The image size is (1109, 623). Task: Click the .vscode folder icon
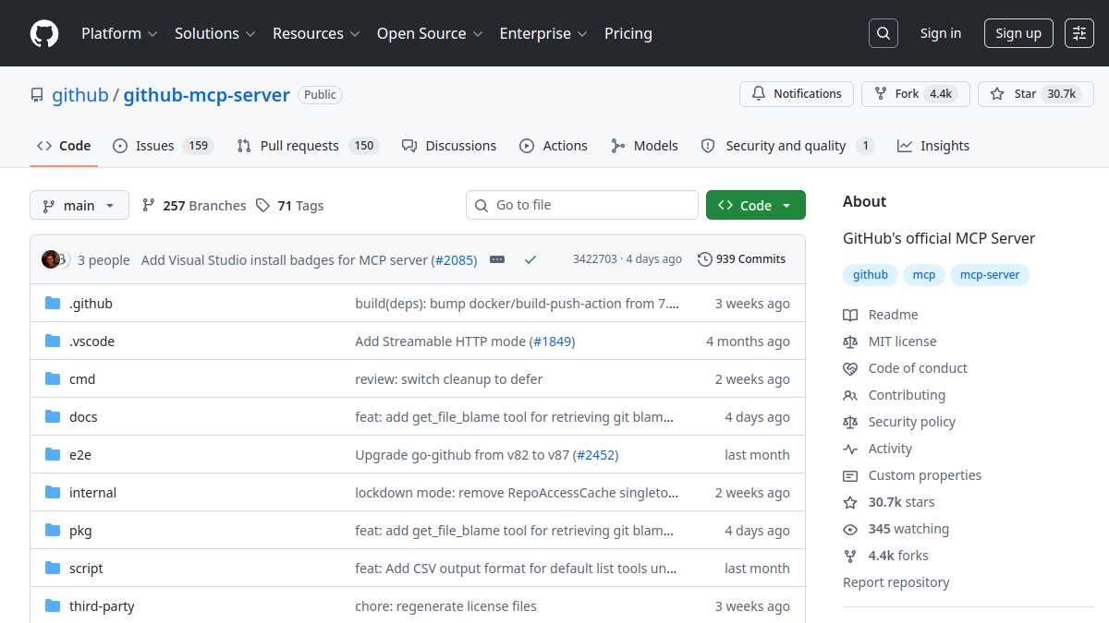tap(53, 341)
